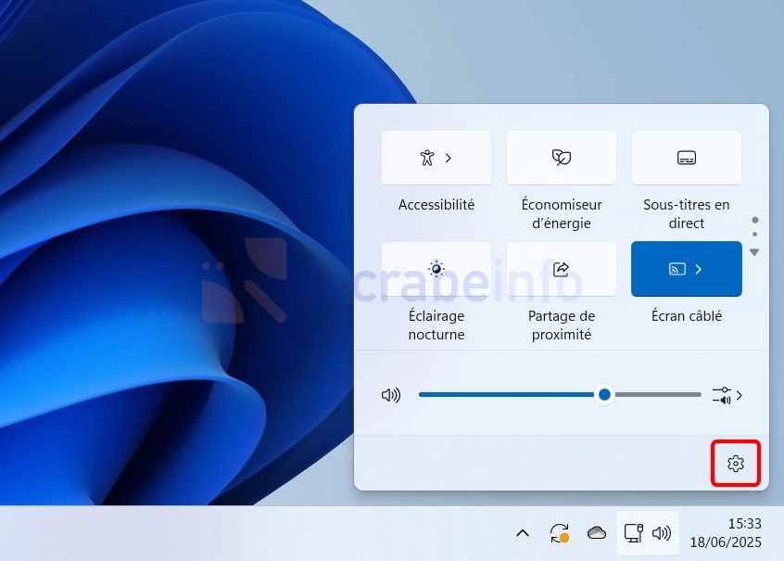
Task: Click the gray unfilled part of volume track
Action: point(656,395)
